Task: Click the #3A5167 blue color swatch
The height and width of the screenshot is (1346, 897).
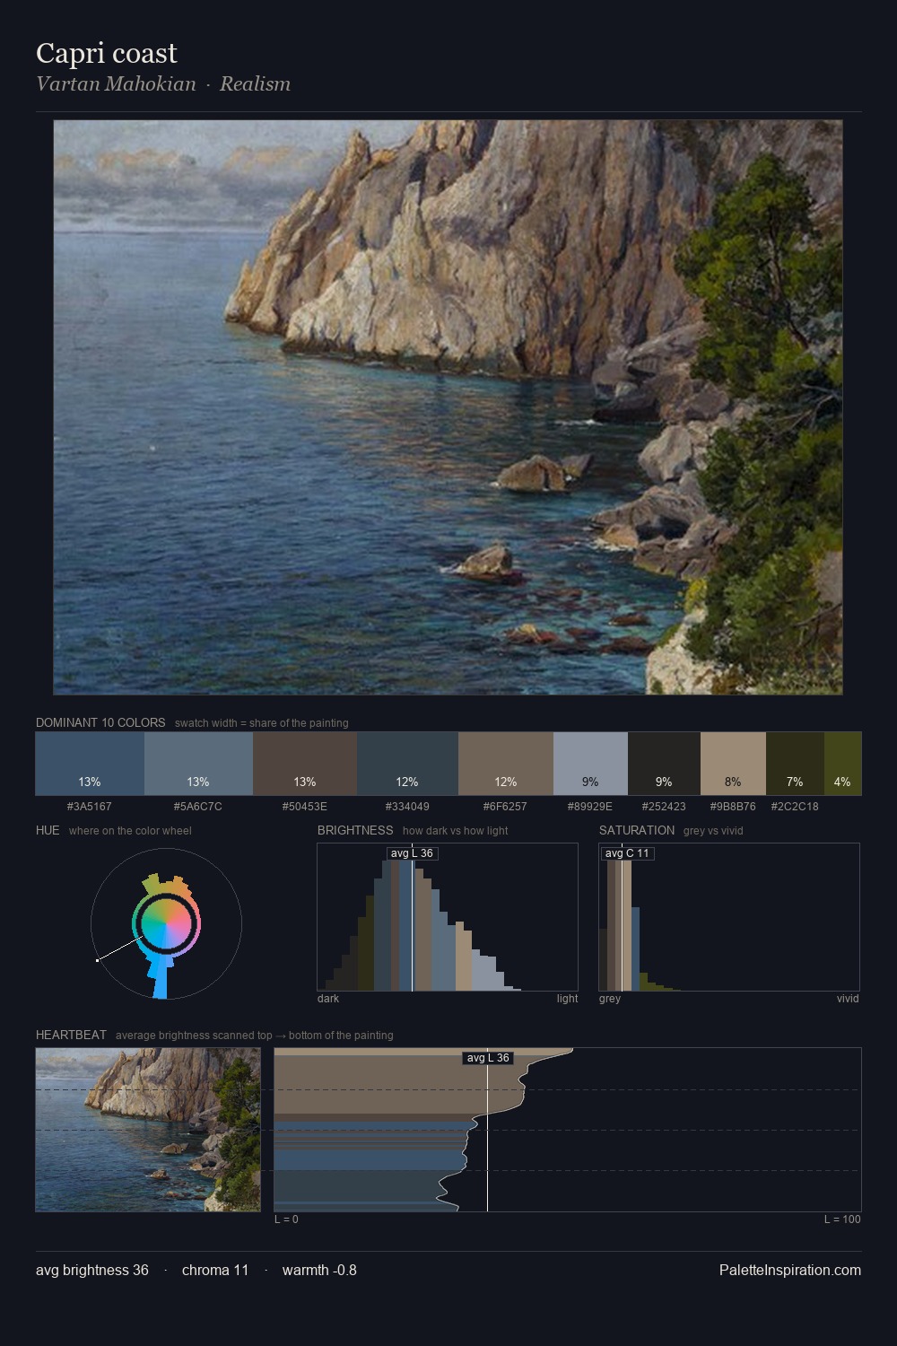Action: (x=90, y=764)
